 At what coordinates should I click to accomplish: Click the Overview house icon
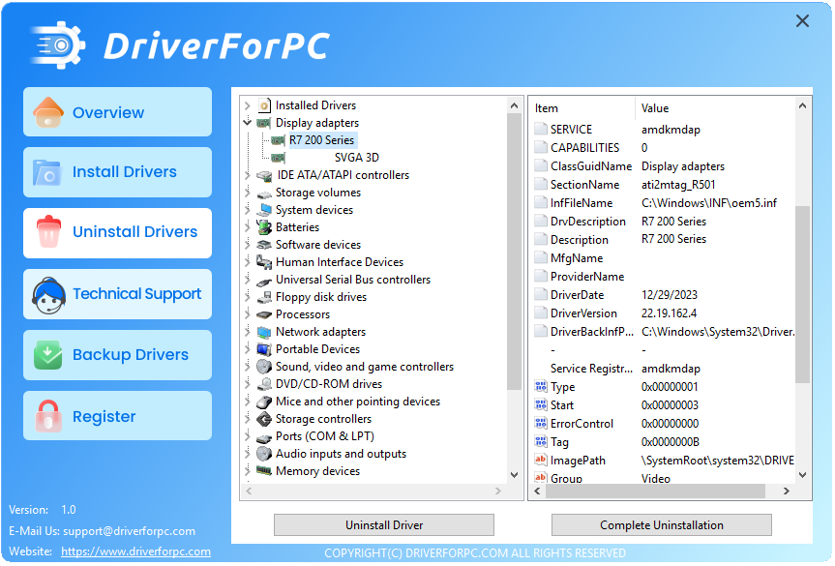pyautogui.click(x=48, y=112)
